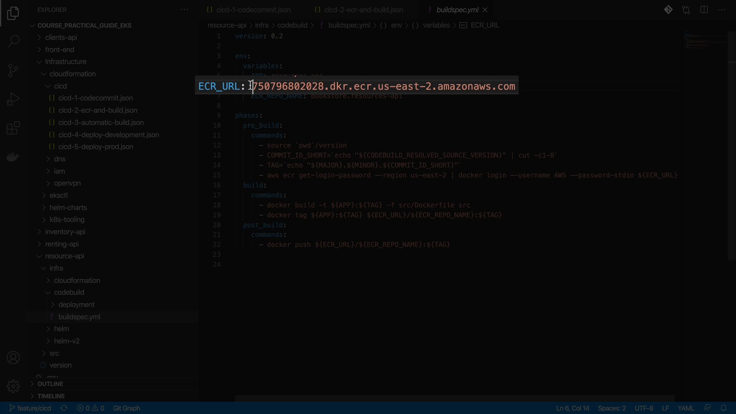Open Run and Debug view icon
736x414 pixels.
click(13, 99)
